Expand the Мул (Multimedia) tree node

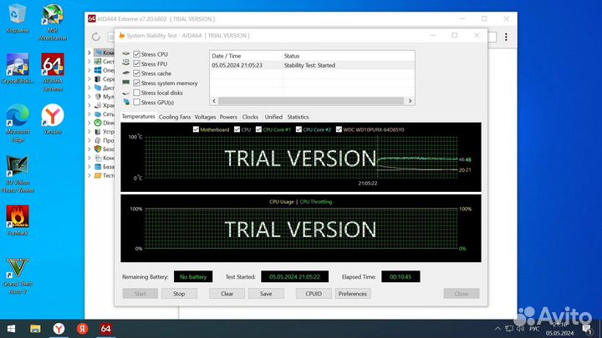(x=89, y=97)
